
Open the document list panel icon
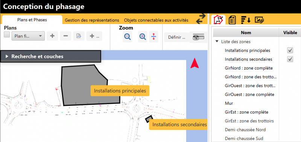[232, 20]
